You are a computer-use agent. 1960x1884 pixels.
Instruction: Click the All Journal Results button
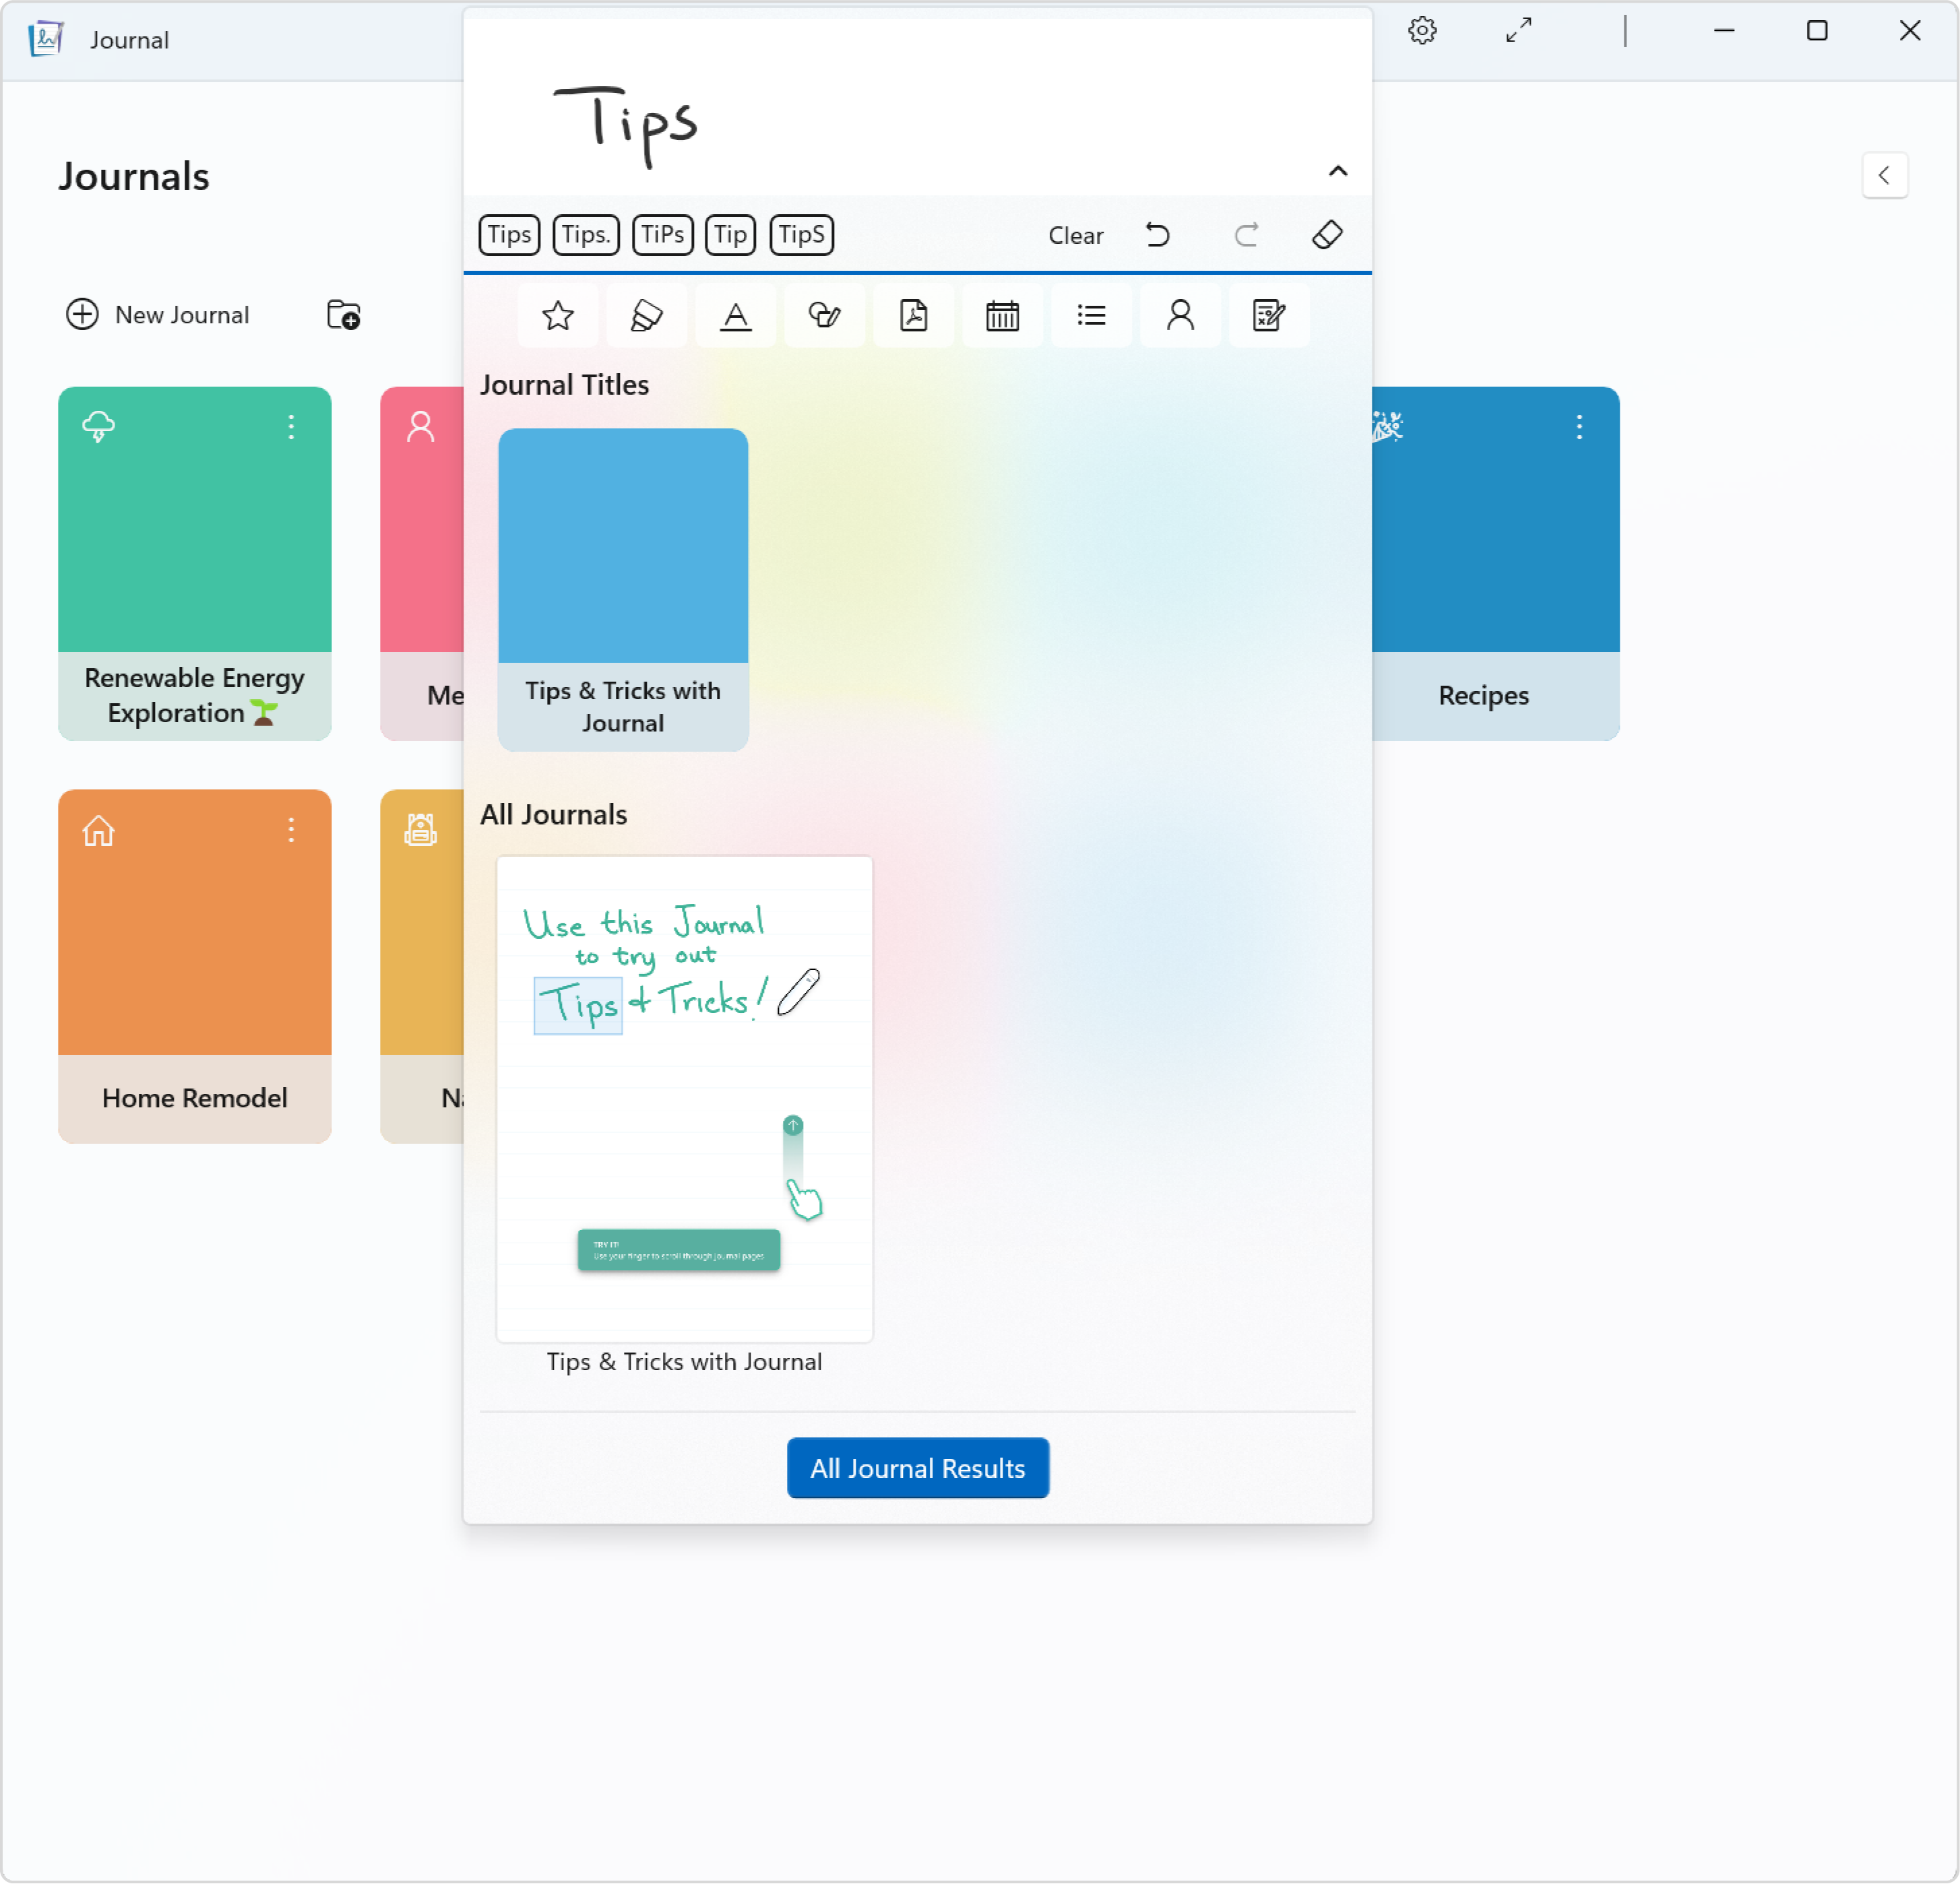point(917,1467)
